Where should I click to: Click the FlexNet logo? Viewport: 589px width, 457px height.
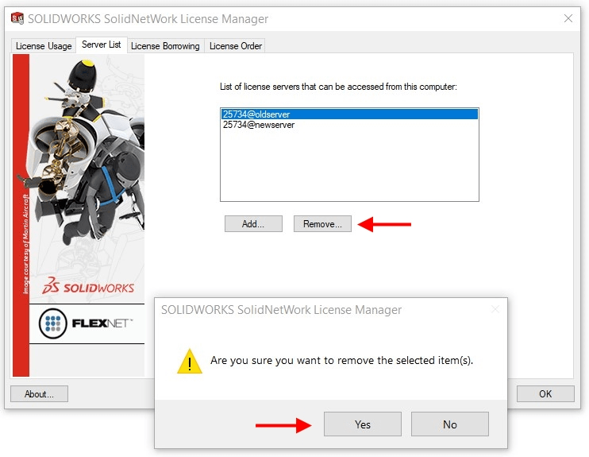[x=87, y=323]
